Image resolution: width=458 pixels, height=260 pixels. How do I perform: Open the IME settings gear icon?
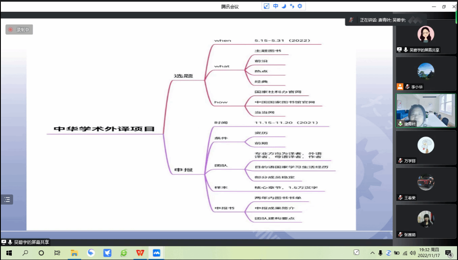(300, 6)
